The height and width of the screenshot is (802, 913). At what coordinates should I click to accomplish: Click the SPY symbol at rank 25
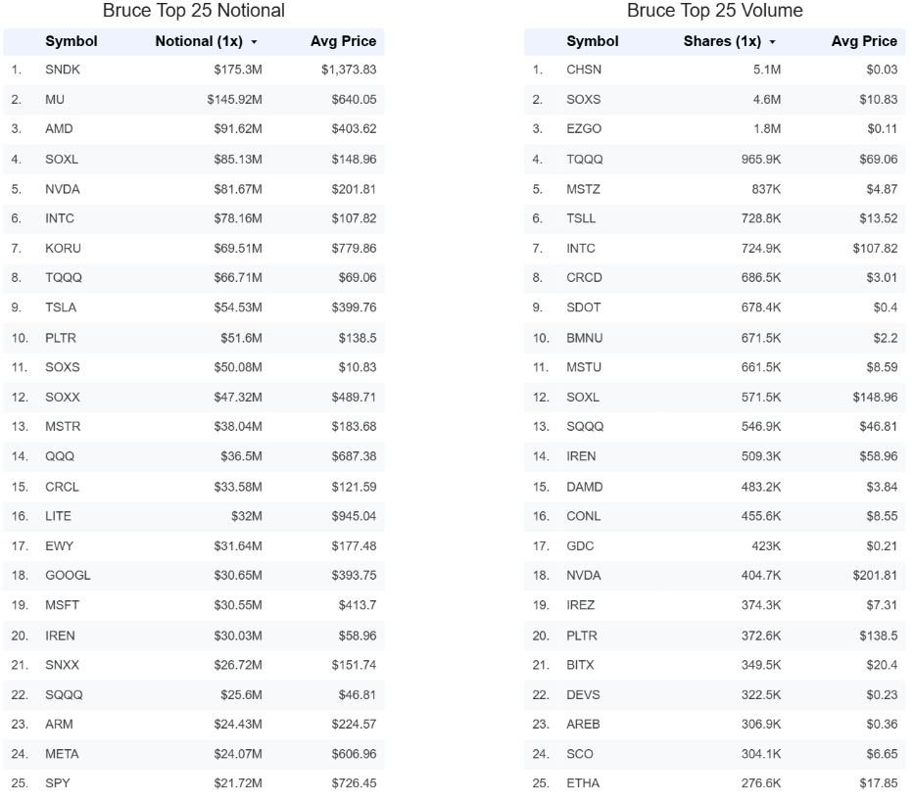pos(58,783)
